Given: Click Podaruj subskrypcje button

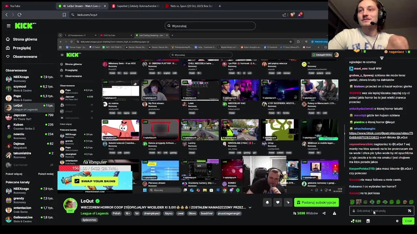Looking at the screenshot, I should (x=316, y=202).
